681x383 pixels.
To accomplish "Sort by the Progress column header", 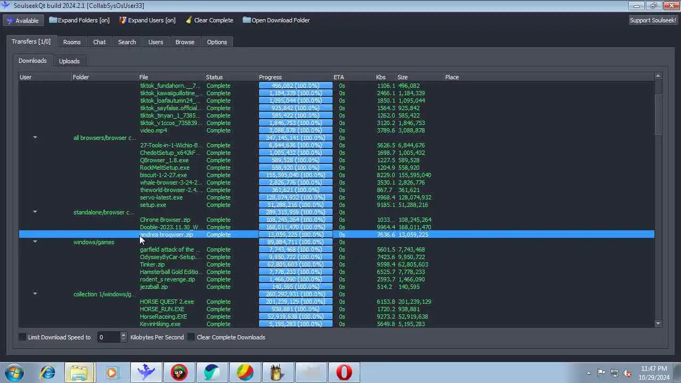I will 295,77.
